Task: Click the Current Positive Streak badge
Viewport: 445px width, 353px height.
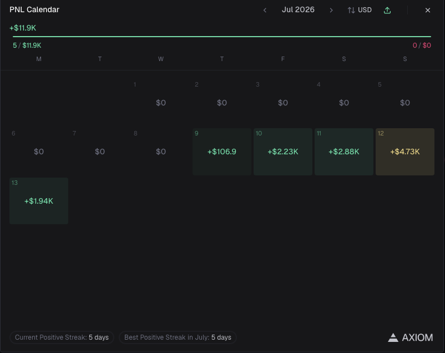Action: click(x=62, y=337)
